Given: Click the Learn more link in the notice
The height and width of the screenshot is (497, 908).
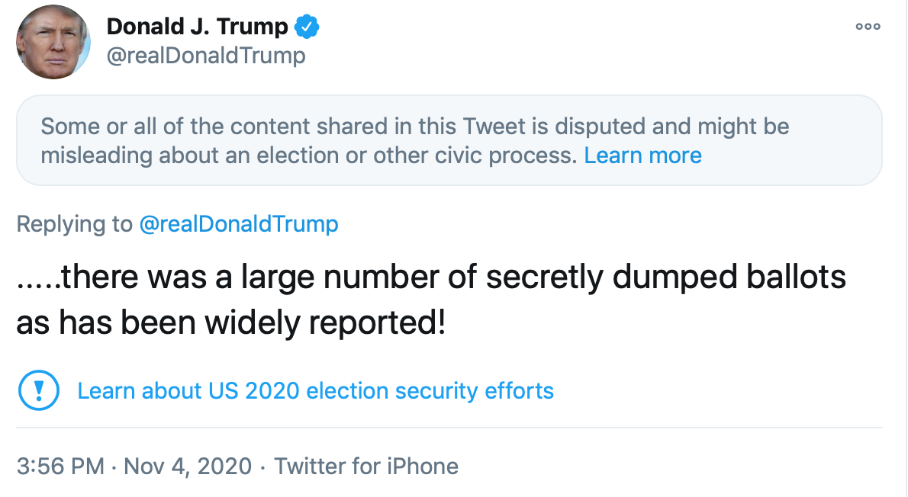Looking at the screenshot, I should [x=642, y=156].
